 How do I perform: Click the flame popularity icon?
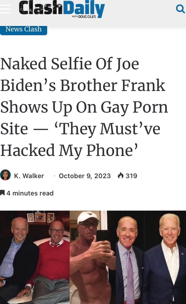pyautogui.click(x=121, y=176)
